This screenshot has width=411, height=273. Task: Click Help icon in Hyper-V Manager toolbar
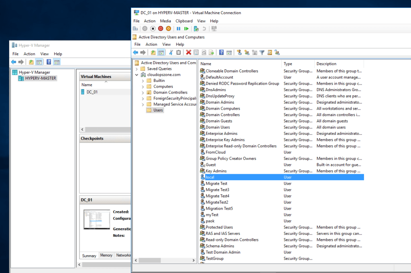49,62
